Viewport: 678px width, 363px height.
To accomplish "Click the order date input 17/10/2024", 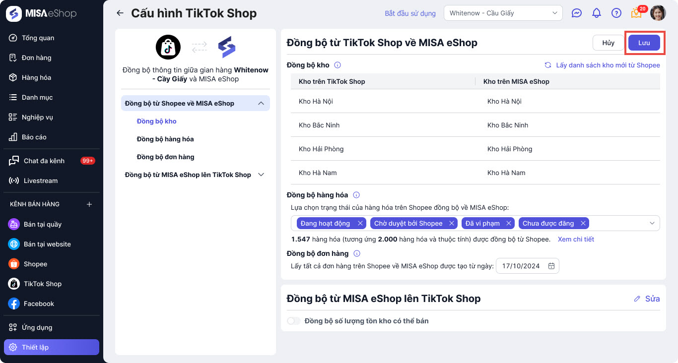I will [x=521, y=266].
